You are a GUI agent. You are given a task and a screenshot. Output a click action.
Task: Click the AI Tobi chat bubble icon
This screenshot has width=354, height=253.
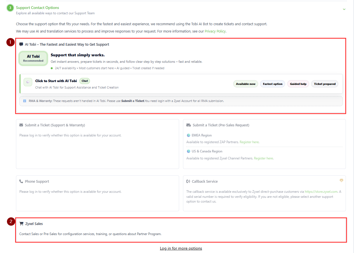point(21,44)
